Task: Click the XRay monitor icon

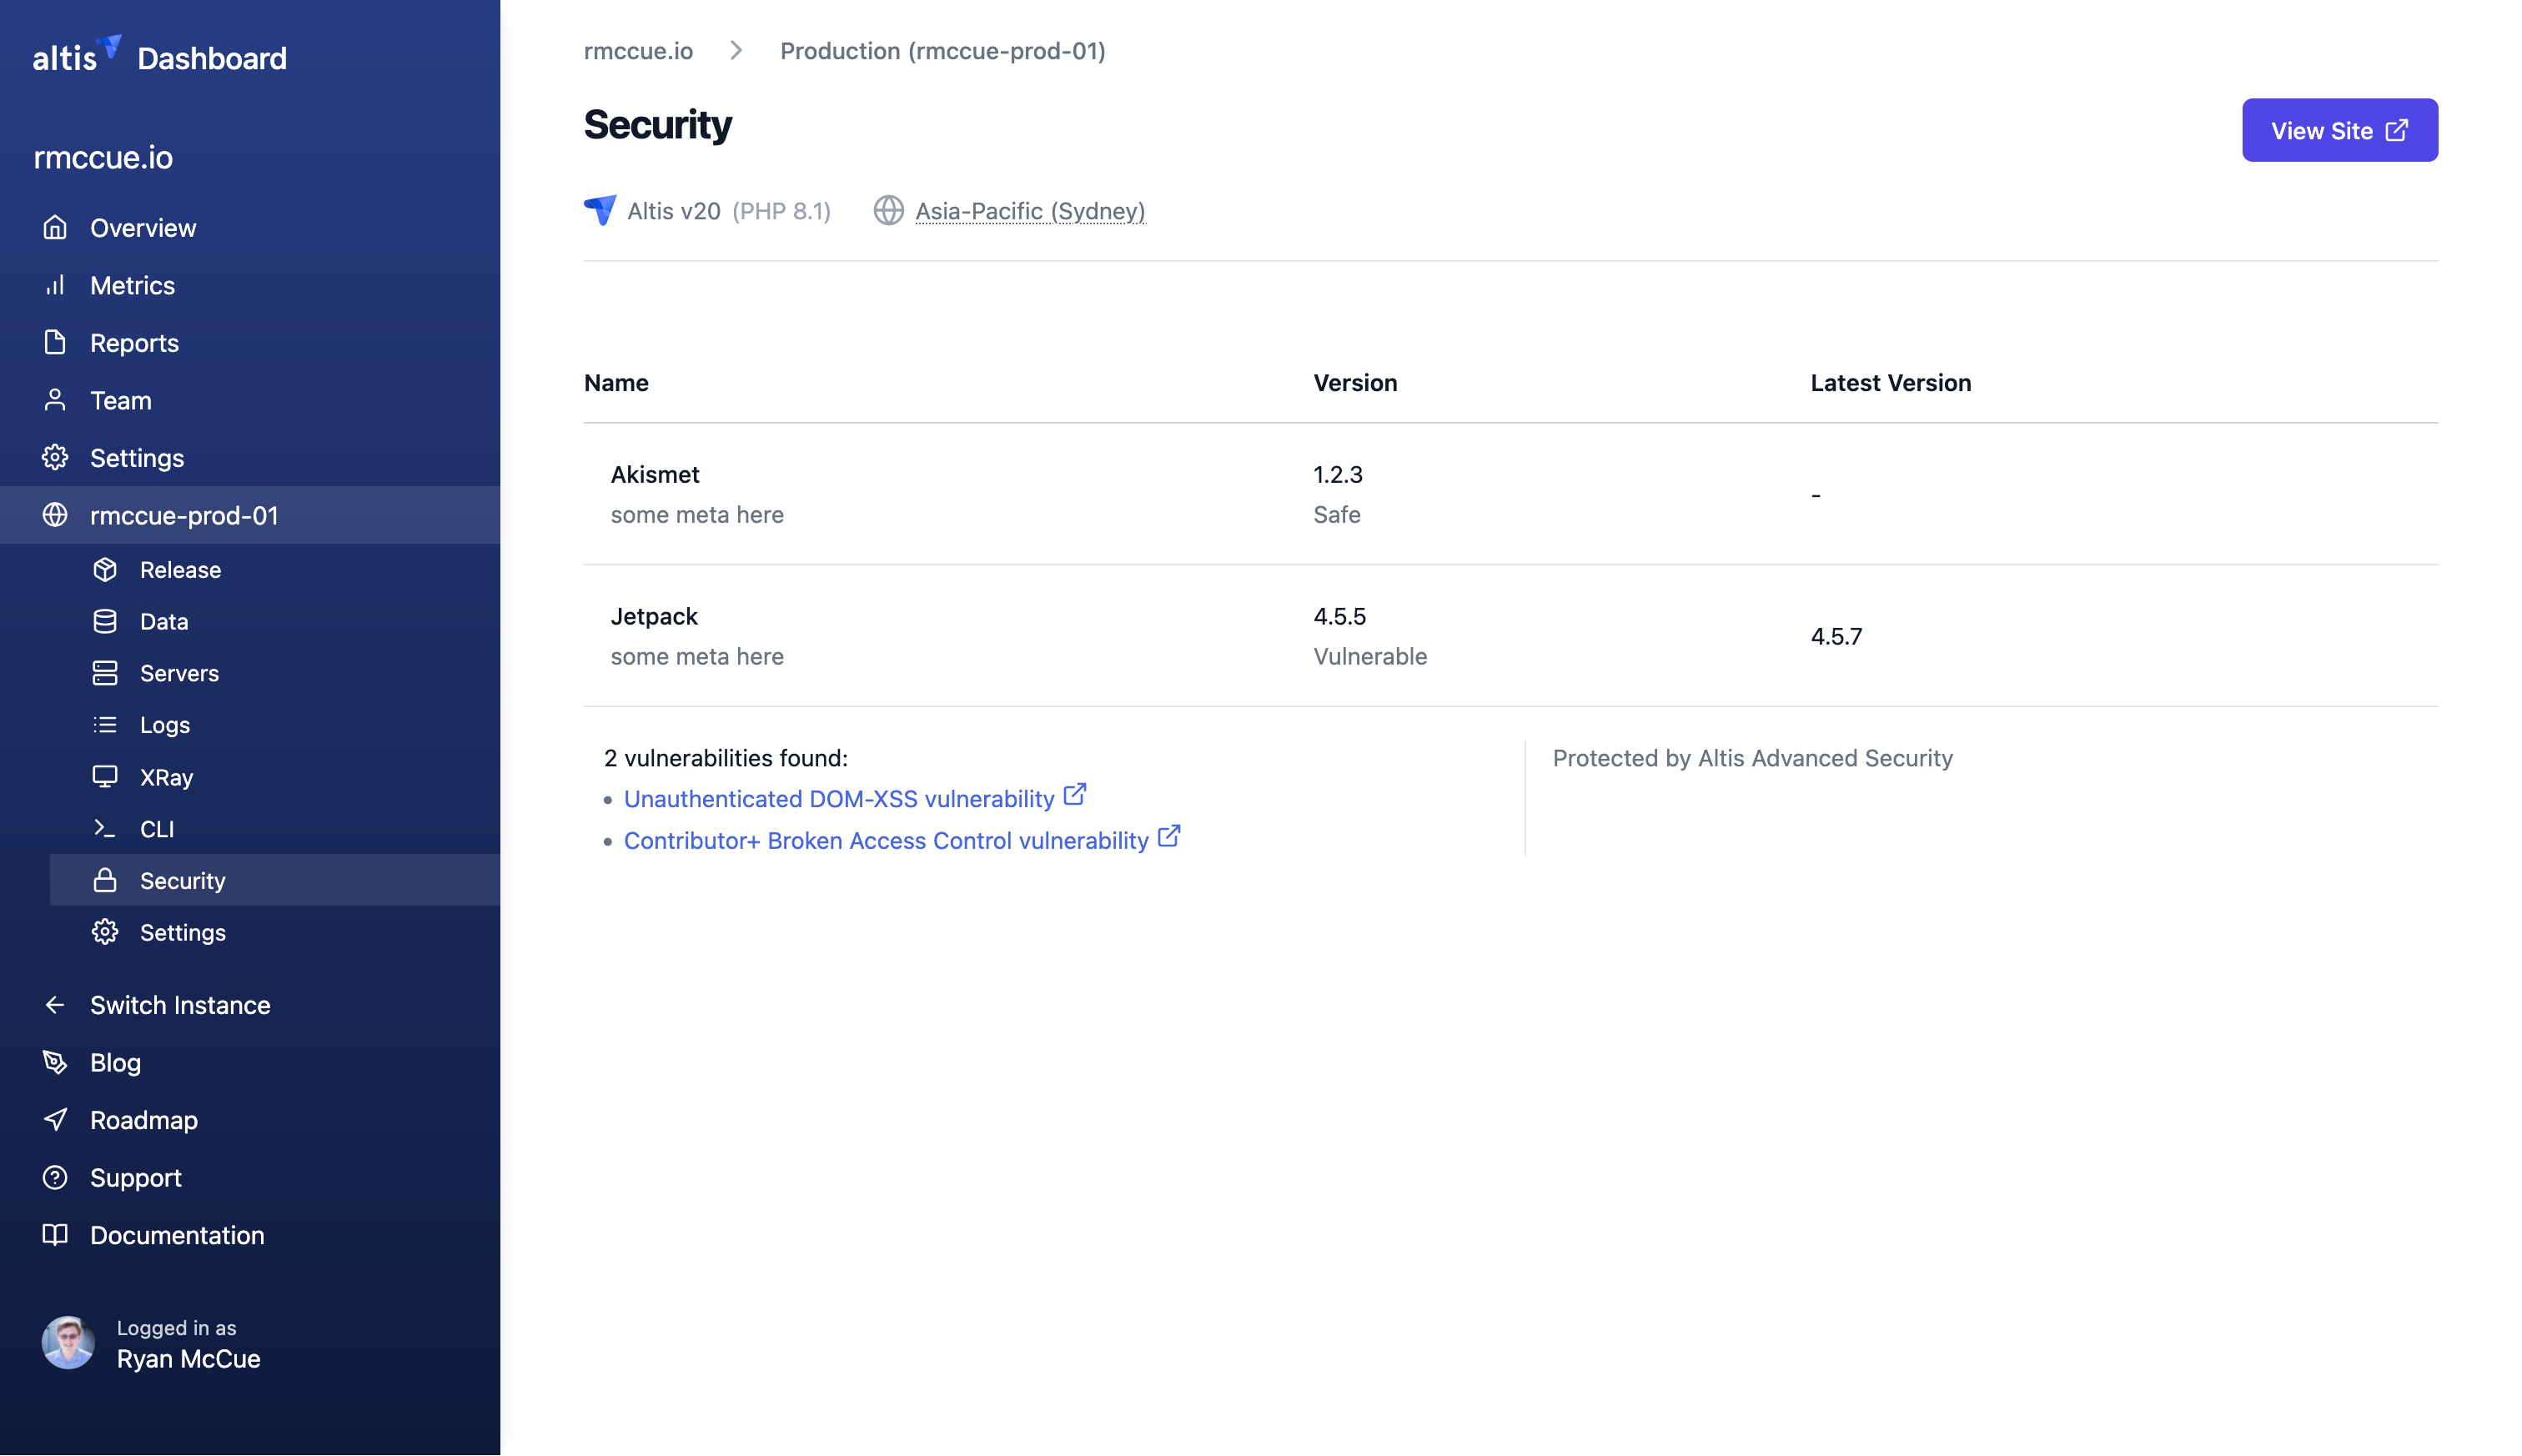Action: point(106,777)
